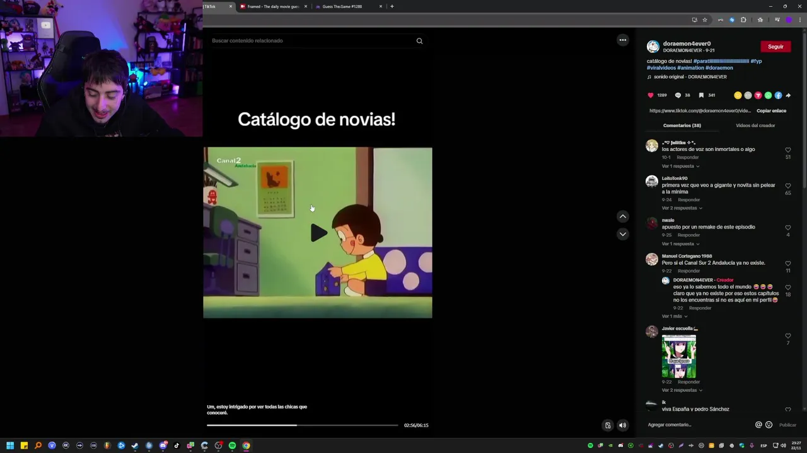The height and width of the screenshot is (453, 807).
Task: Like Manuel Cortegano's Canal Sur comment
Action: [x=788, y=264]
